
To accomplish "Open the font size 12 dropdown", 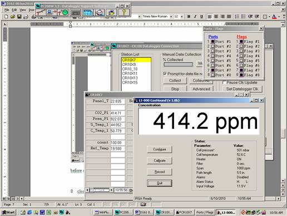I will pyautogui.click(x=181, y=17).
